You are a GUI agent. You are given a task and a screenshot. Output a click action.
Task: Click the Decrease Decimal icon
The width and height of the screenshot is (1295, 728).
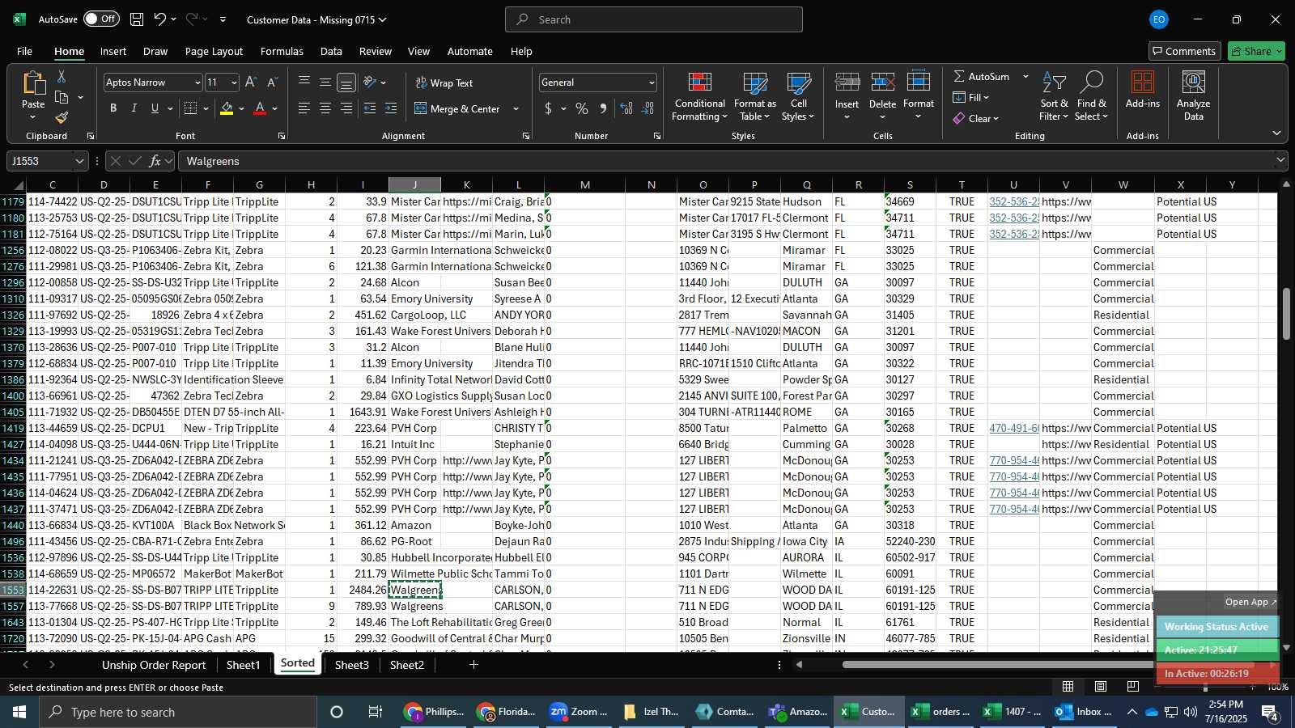click(x=647, y=108)
